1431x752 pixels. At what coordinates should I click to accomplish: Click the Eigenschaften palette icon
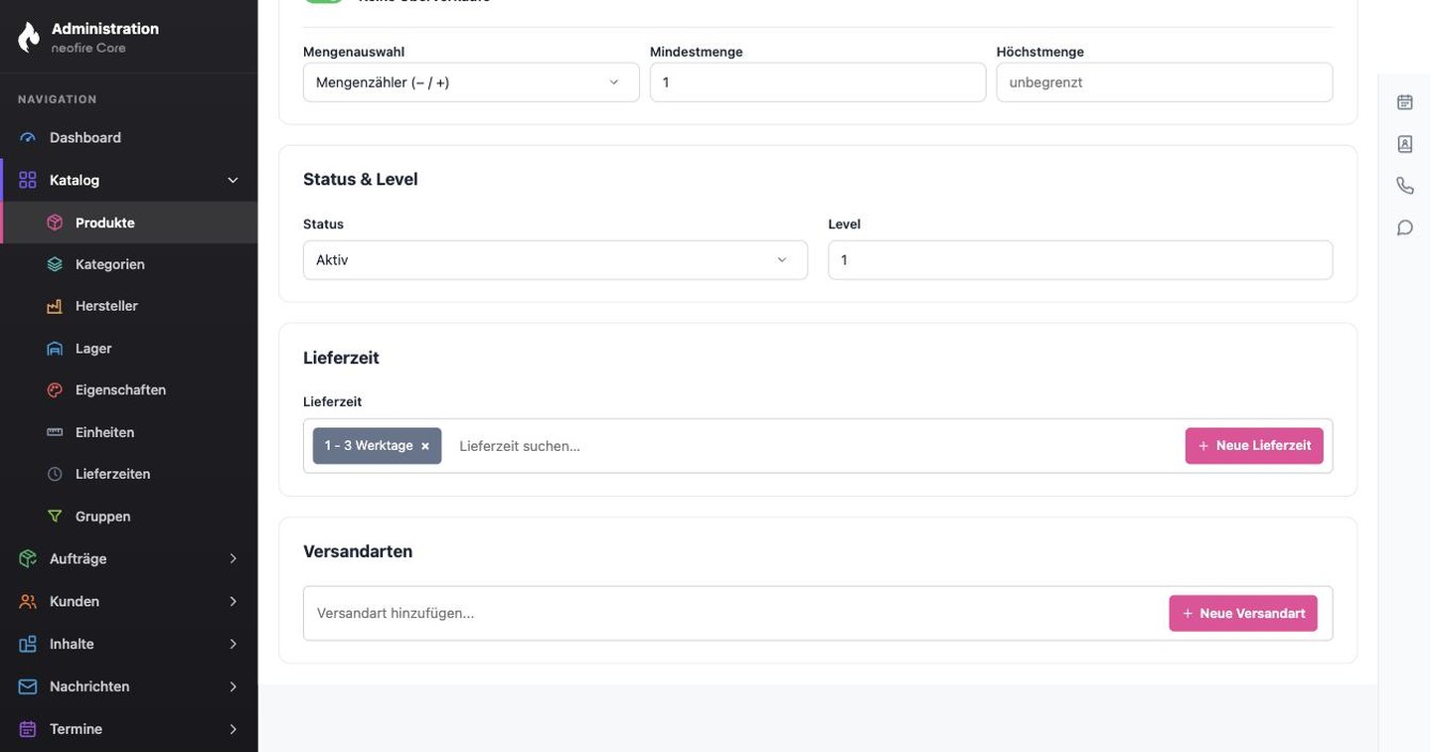pyautogui.click(x=55, y=390)
